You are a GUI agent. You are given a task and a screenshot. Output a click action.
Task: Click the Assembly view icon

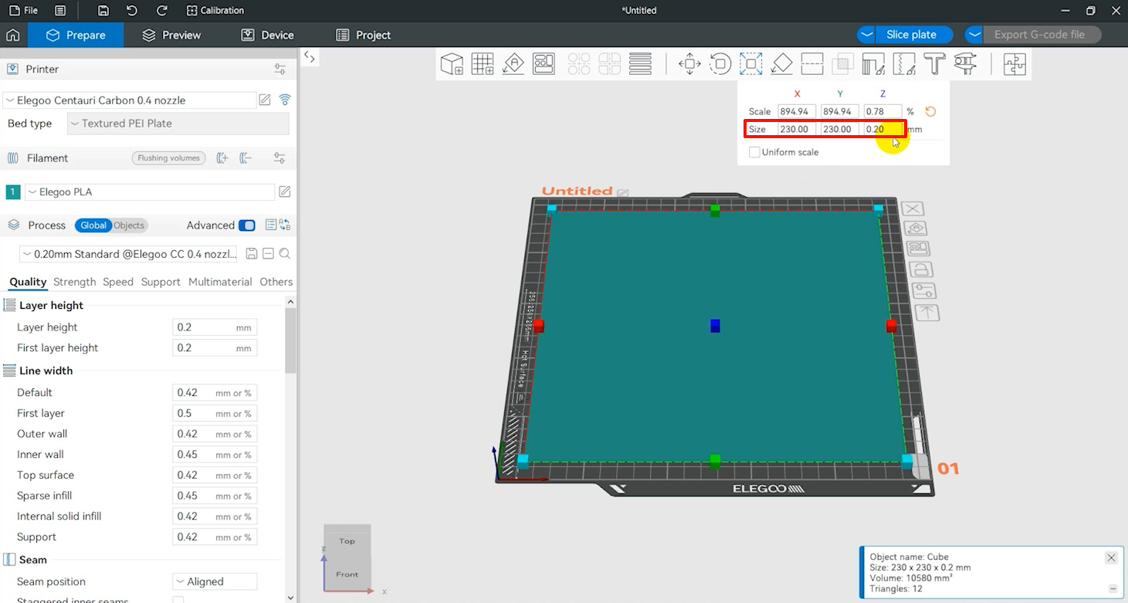click(x=1015, y=63)
